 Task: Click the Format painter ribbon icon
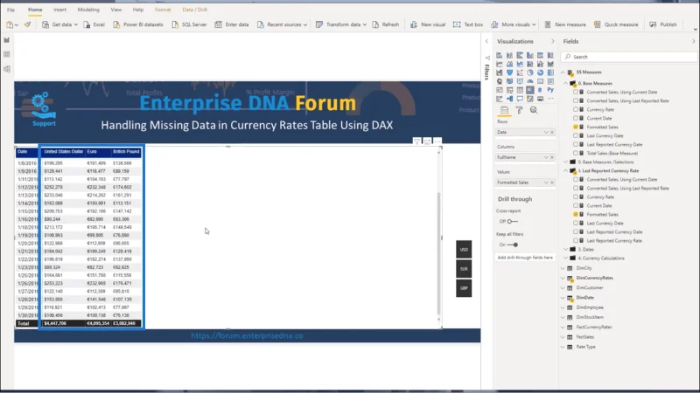coord(28,24)
